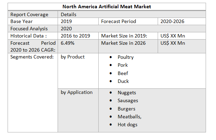The image size is (216, 140).
Task: Select the 6.49% CAGR value
Action: [67, 43]
